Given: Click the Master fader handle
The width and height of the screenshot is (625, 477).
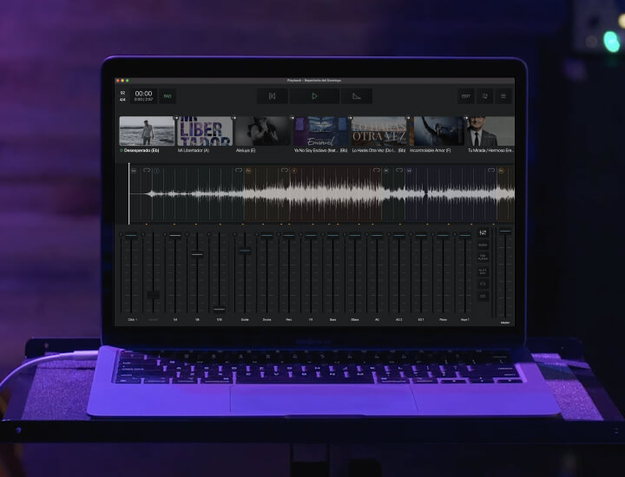Looking at the screenshot, I should pos(505,232).
